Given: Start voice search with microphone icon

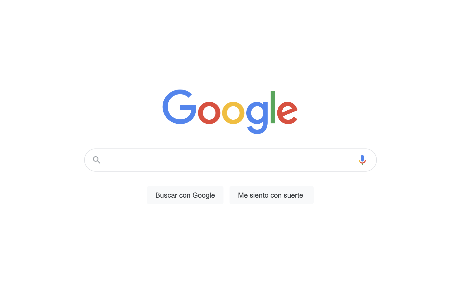Looking at the screenshot, I should tap(362, 160).
